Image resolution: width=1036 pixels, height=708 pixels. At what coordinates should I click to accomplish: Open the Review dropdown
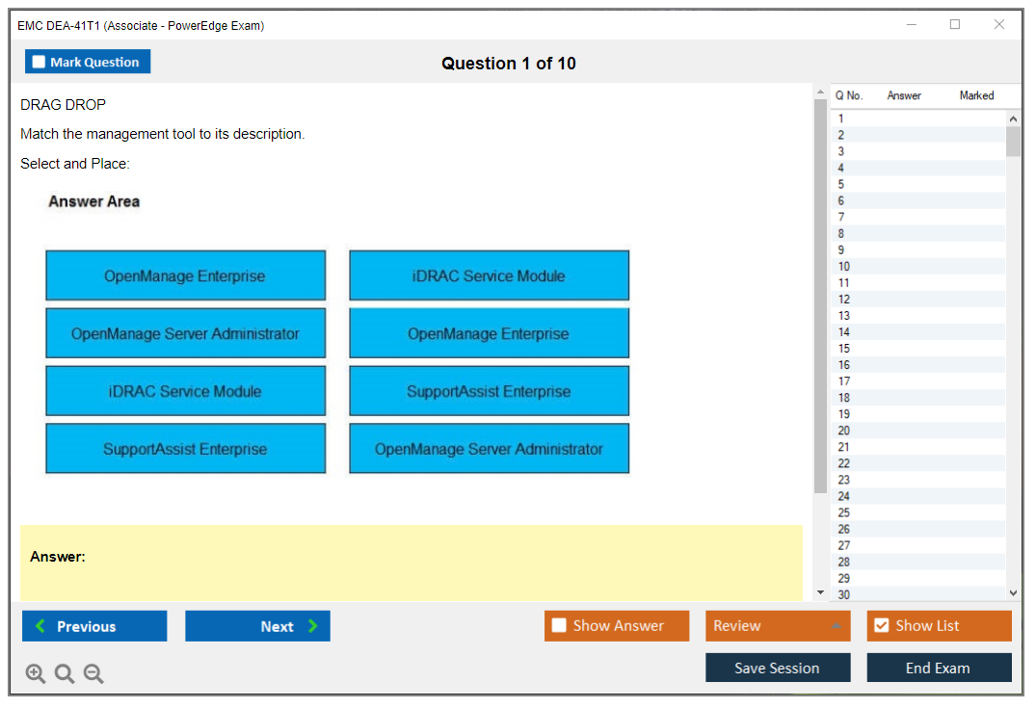click(x=777, y=626)
